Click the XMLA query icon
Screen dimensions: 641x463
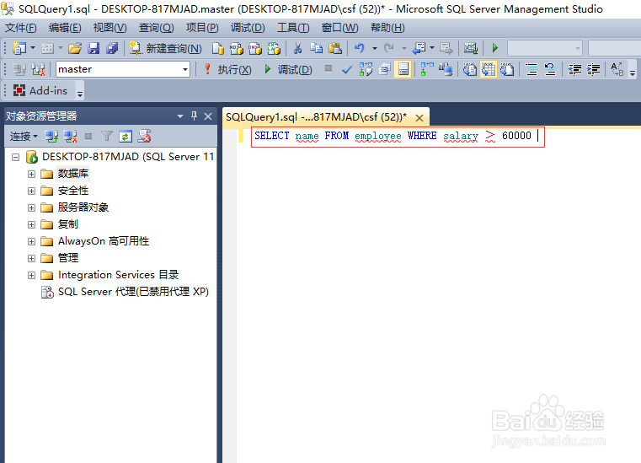tap(274, 48)
